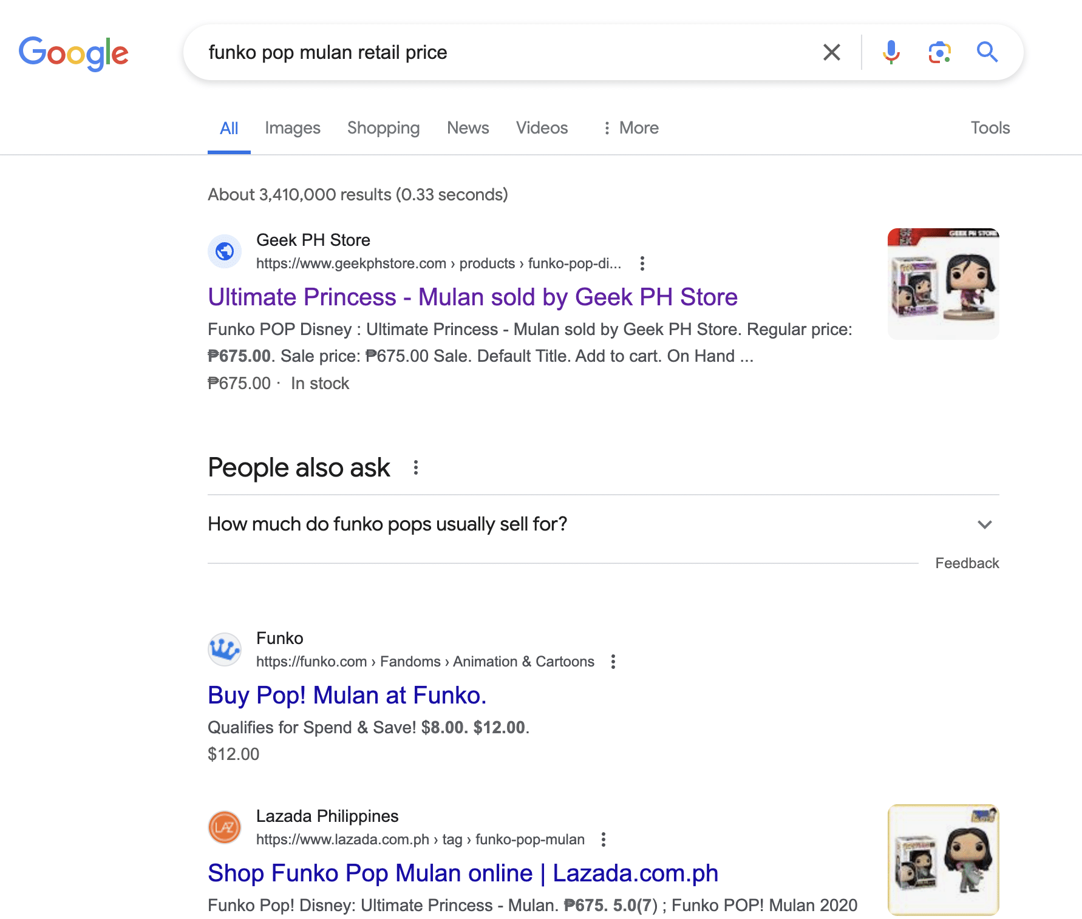
Task: Click the Geek PH Store Mulan thumbnail
Action: click(x=943, y=283)
